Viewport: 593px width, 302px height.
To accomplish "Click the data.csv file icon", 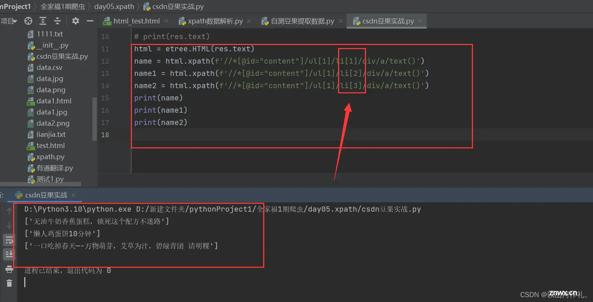I will (31, 68).
